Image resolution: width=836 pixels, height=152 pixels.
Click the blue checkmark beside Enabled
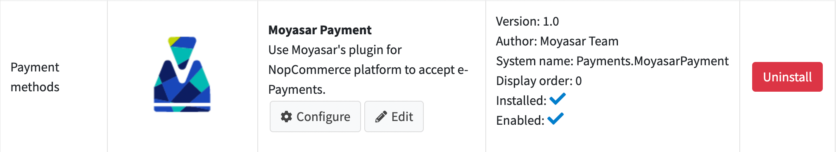pos(556,119)
